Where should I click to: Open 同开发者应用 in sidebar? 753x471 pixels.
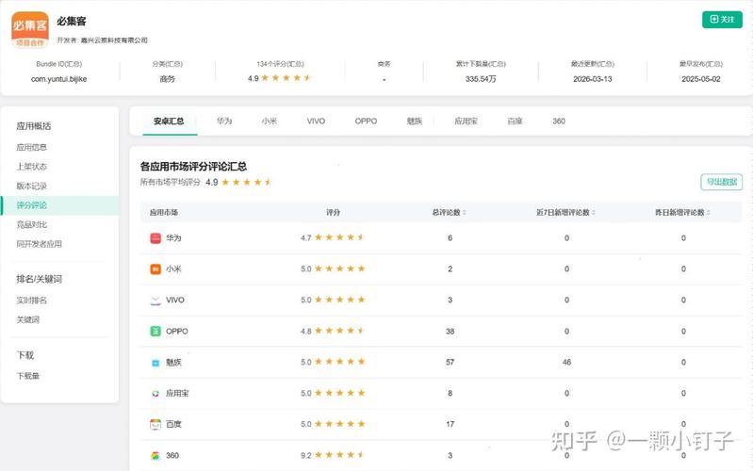point(39,244)
